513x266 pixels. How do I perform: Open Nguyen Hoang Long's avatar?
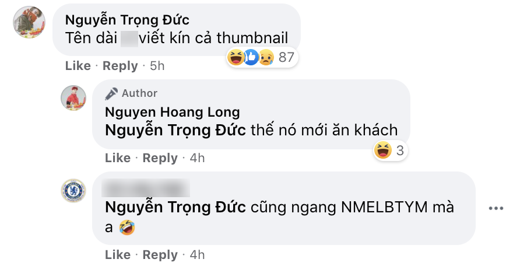click(73, 98)
